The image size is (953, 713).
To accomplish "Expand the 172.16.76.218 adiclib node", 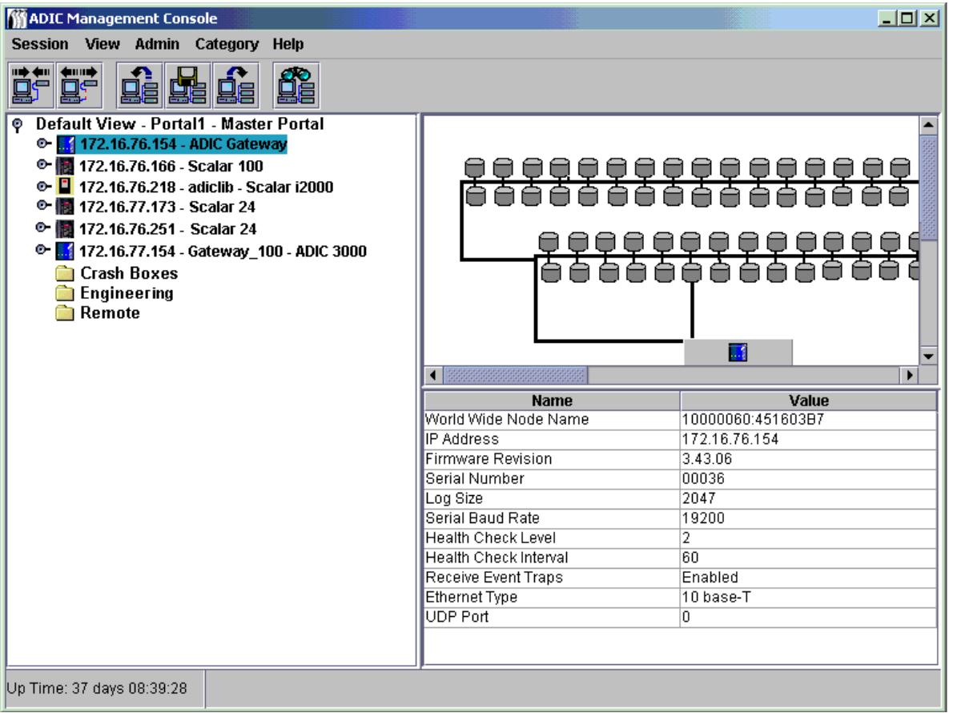I will tap(43, 186).
